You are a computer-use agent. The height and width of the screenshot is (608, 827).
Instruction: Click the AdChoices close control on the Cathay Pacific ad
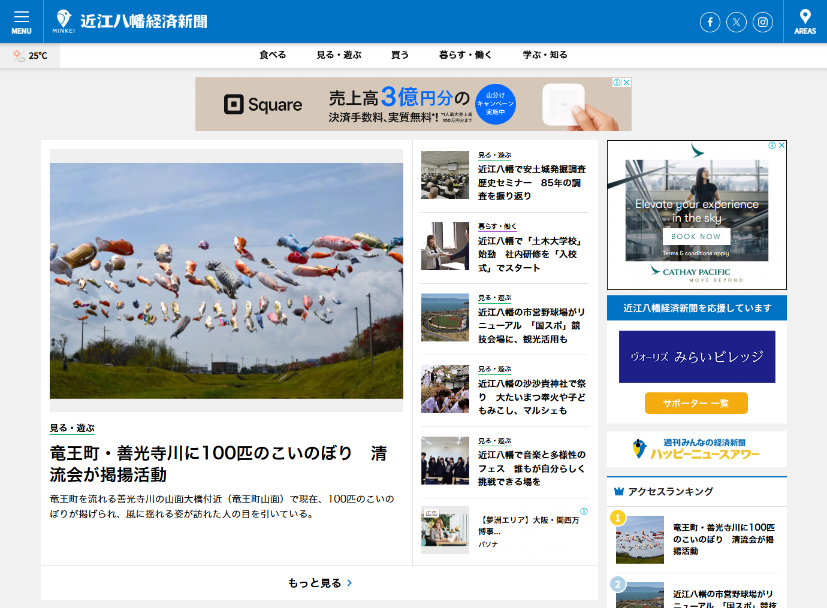tap(781, 146)
